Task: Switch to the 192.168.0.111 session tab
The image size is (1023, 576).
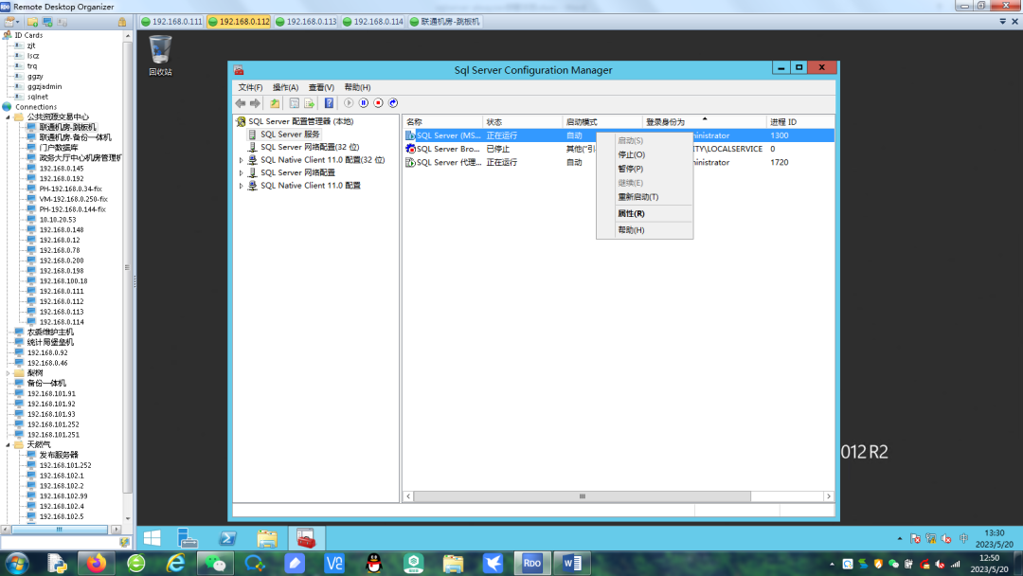Action: pos(171,22)
